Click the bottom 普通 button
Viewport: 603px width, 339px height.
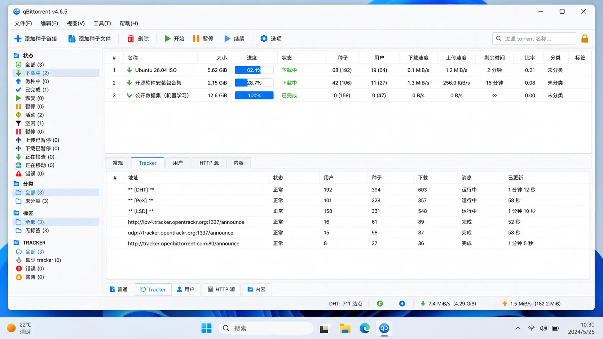pyautogui.click(x=119, y=289)
